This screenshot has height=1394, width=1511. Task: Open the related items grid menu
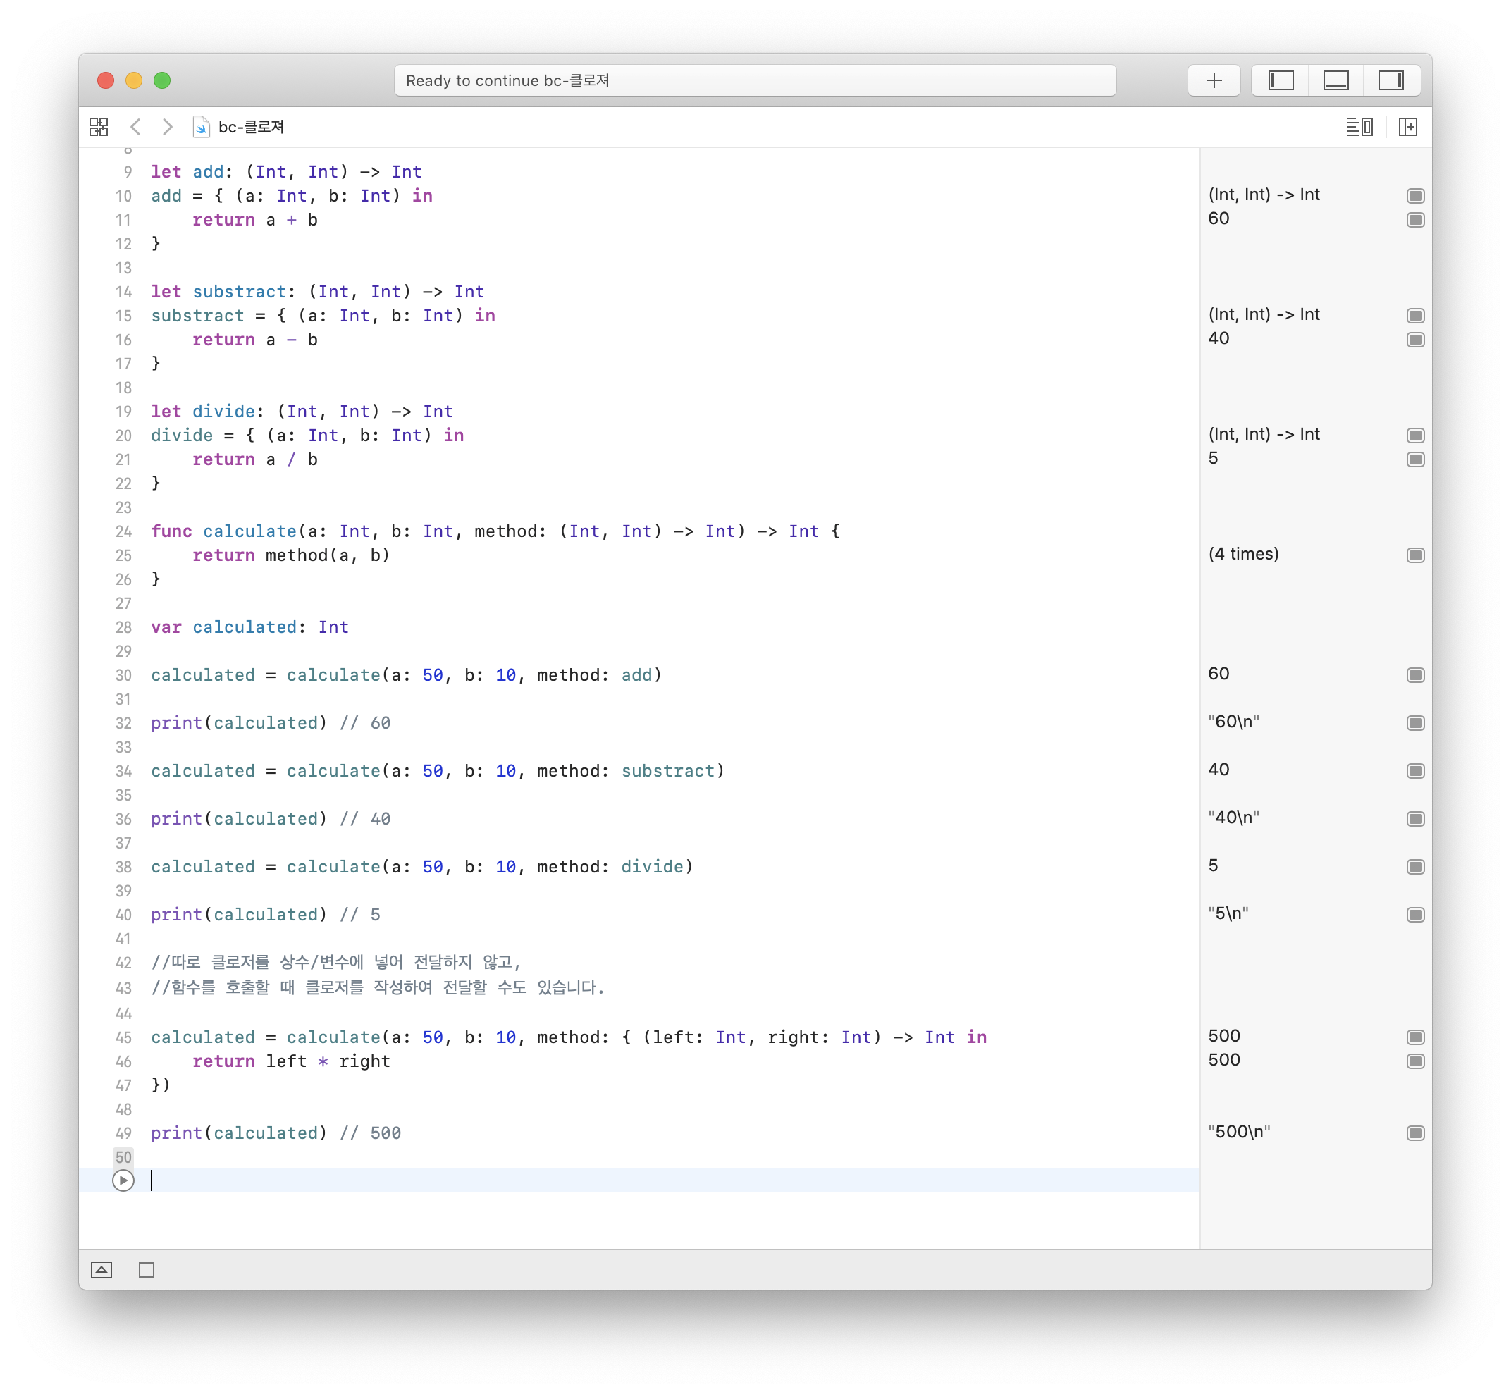(x=99, y=127)
